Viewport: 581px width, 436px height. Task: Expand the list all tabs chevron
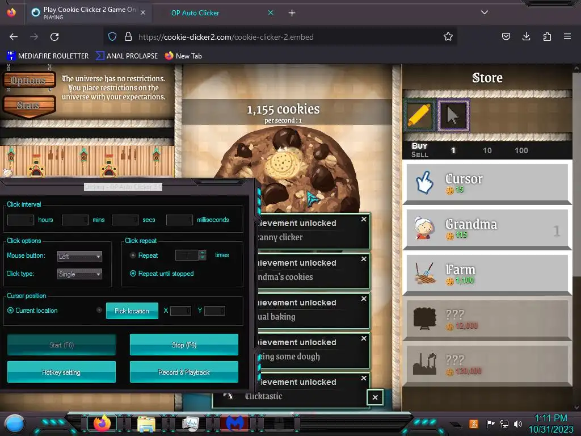coord(485,12)
